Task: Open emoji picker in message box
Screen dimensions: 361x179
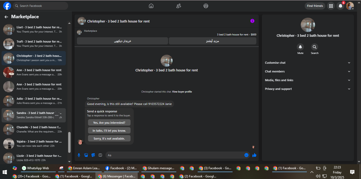Action: coord(246,155)
